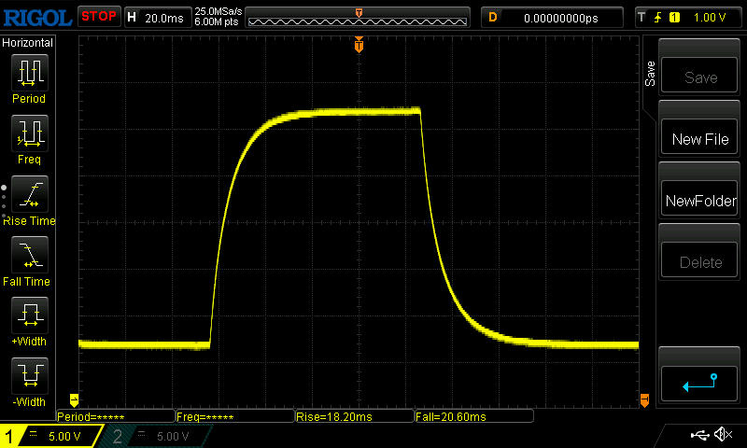The width and height of the screenshot is (747, 448).
Task: Select the Fall Time measurement icon
Action: coord(30,255)
